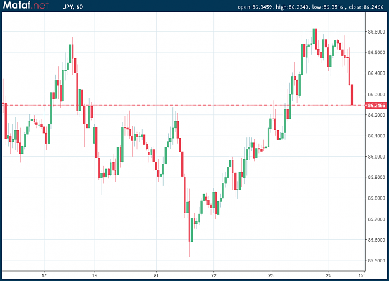Click the 86.5000 price axis label

(377, 53)
